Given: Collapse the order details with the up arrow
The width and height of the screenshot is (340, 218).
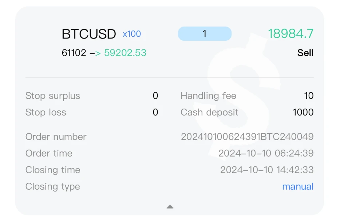Looking at the screenshot, I should (x=170, y=207).
